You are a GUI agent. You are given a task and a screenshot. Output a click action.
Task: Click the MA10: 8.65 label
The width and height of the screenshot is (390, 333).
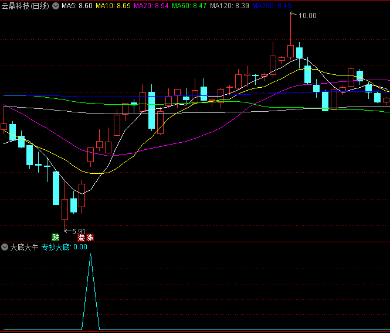113,6
